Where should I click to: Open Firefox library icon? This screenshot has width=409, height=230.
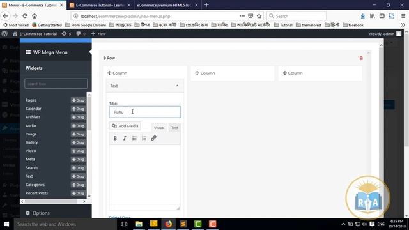[372, 16]
